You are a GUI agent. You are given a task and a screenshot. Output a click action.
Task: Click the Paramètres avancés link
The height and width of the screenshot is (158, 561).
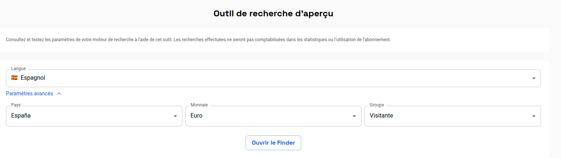(x=30, y=94)
